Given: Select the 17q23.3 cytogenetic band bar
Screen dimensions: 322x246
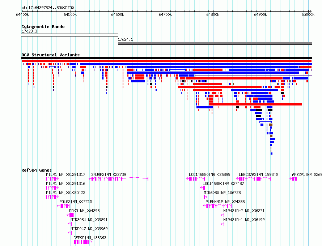Looking at the screenshot, I should click(70, 35).
